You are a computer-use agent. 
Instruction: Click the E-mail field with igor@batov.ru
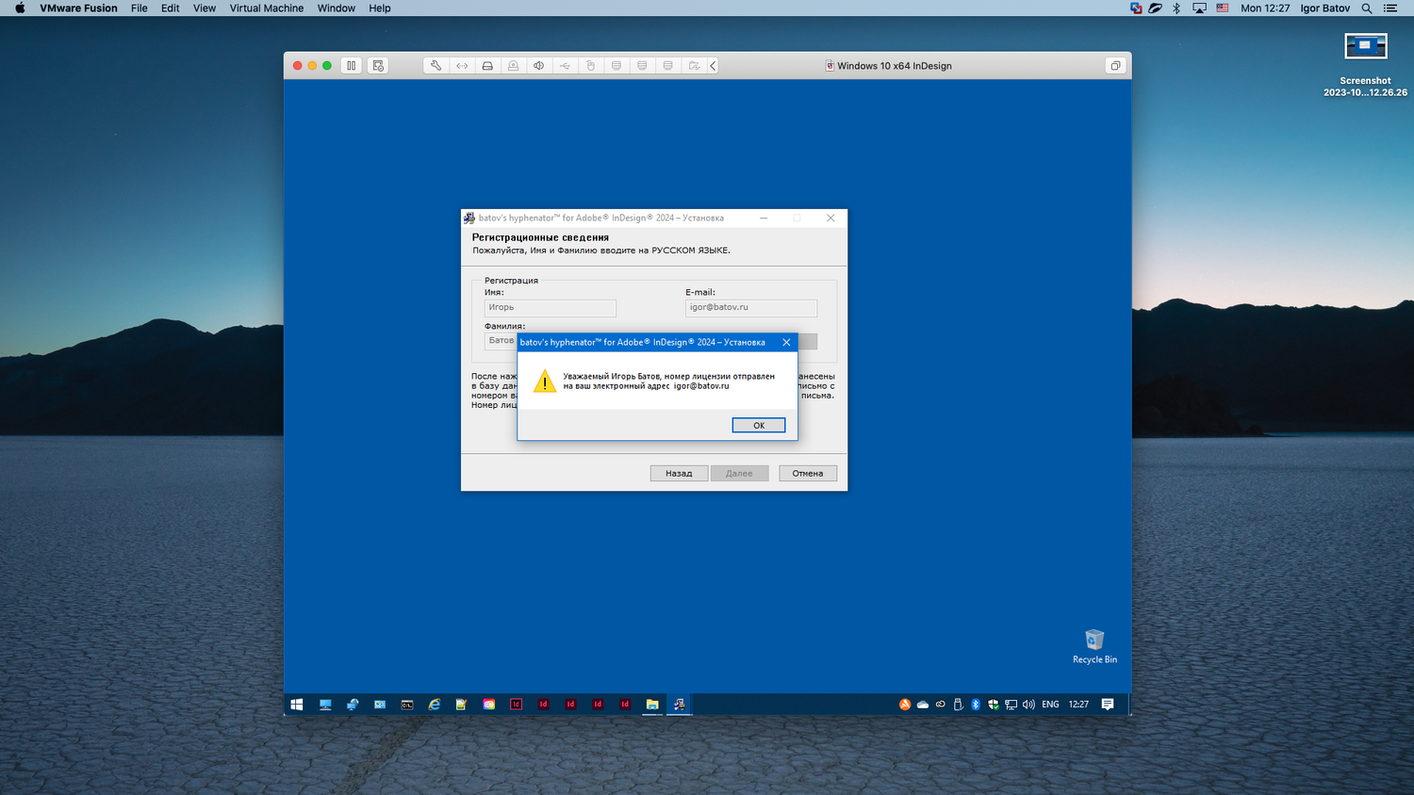pos(750,308)
